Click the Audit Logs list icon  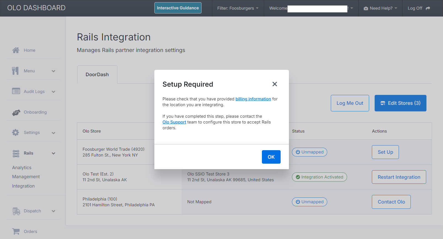click(16, 91)
